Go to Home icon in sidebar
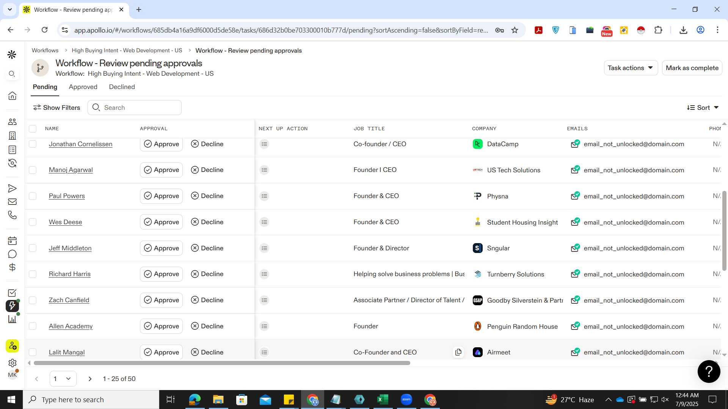Viewport: 728px width, 409px height. pyautogui.click(x=12, y=95)
